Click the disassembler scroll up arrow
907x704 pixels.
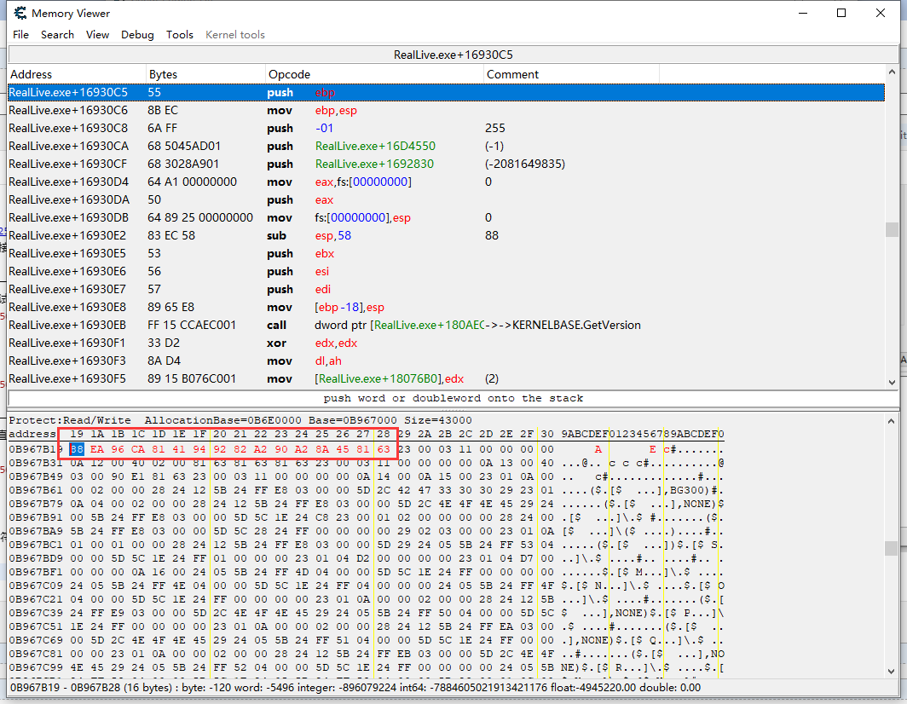coord(892,72)
